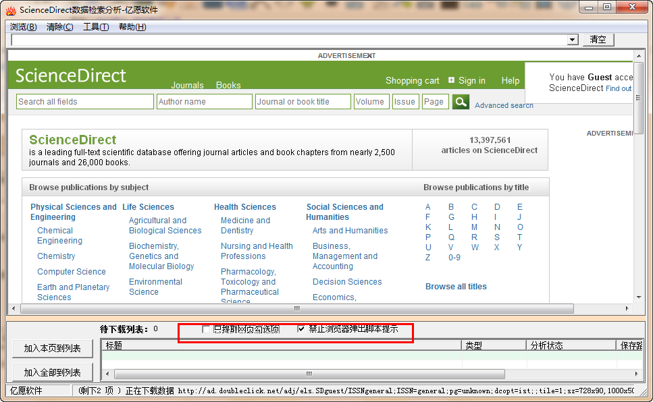Browse titles starting with letter Z
This screenshot has height=402, width=653.
tap(427, 258)
